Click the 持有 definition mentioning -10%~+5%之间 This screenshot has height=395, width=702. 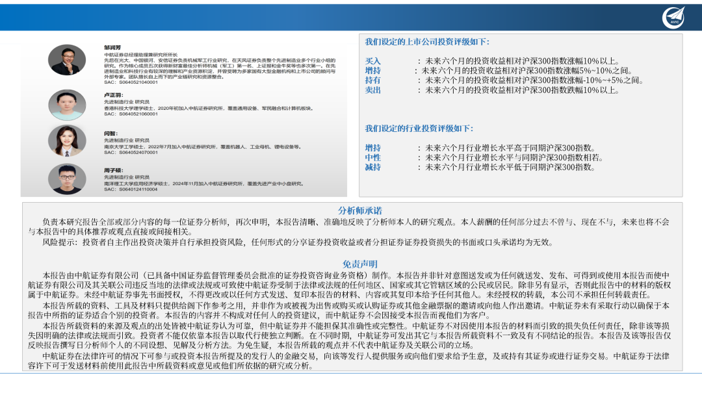point(534,81)
